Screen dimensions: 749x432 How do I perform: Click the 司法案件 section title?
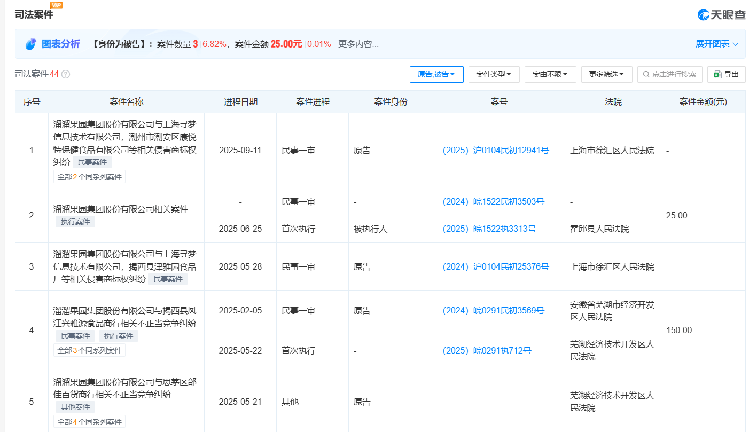(x=34, y=15)
